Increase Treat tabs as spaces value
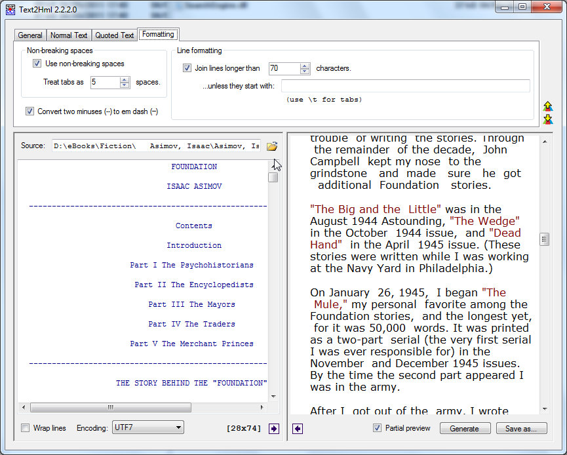Screen dimensions: 567x455 point(125,79)
